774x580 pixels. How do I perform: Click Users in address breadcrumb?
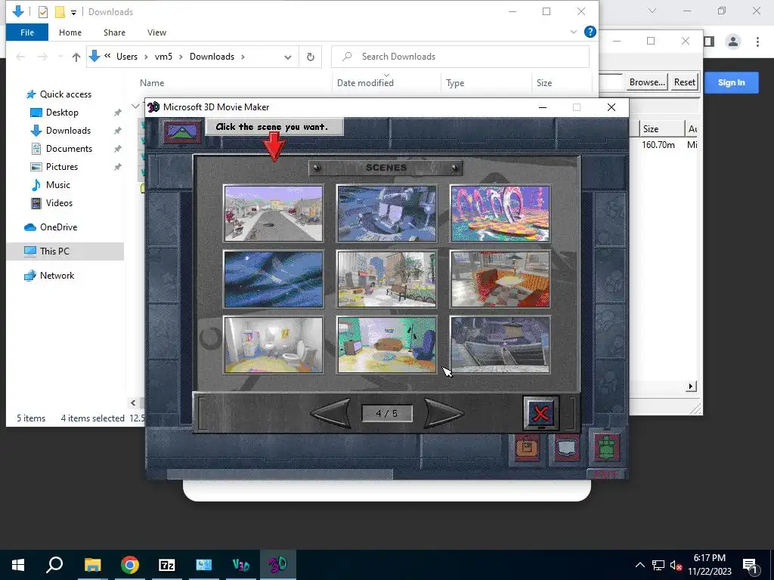tap(127, 57)
